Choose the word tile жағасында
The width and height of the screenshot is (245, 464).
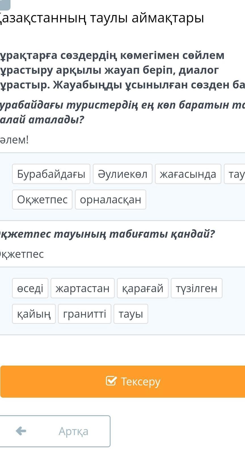coord(188,174)
